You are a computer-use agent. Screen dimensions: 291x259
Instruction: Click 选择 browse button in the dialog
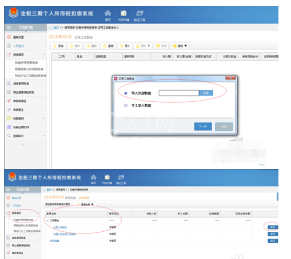pyautogui.click(x=206, y=93)
